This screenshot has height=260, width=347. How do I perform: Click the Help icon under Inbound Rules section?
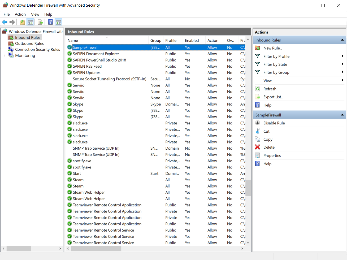[x=257, y=105]
